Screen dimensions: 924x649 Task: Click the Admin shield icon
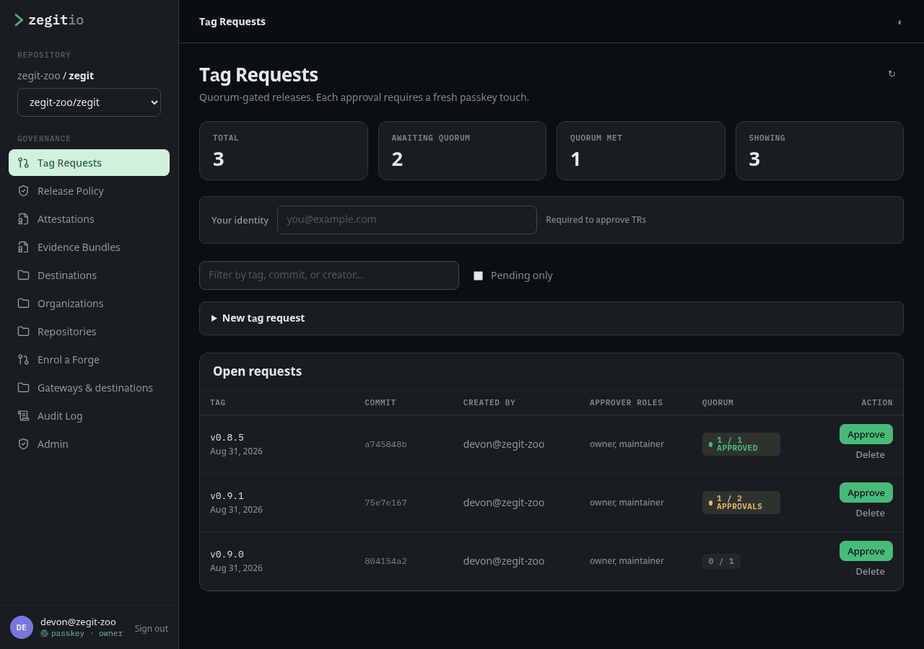point(23,444)
